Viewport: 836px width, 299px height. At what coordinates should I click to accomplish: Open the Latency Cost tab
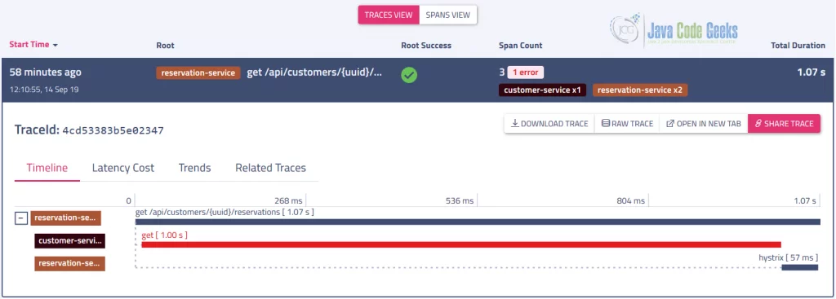point(123,168)
